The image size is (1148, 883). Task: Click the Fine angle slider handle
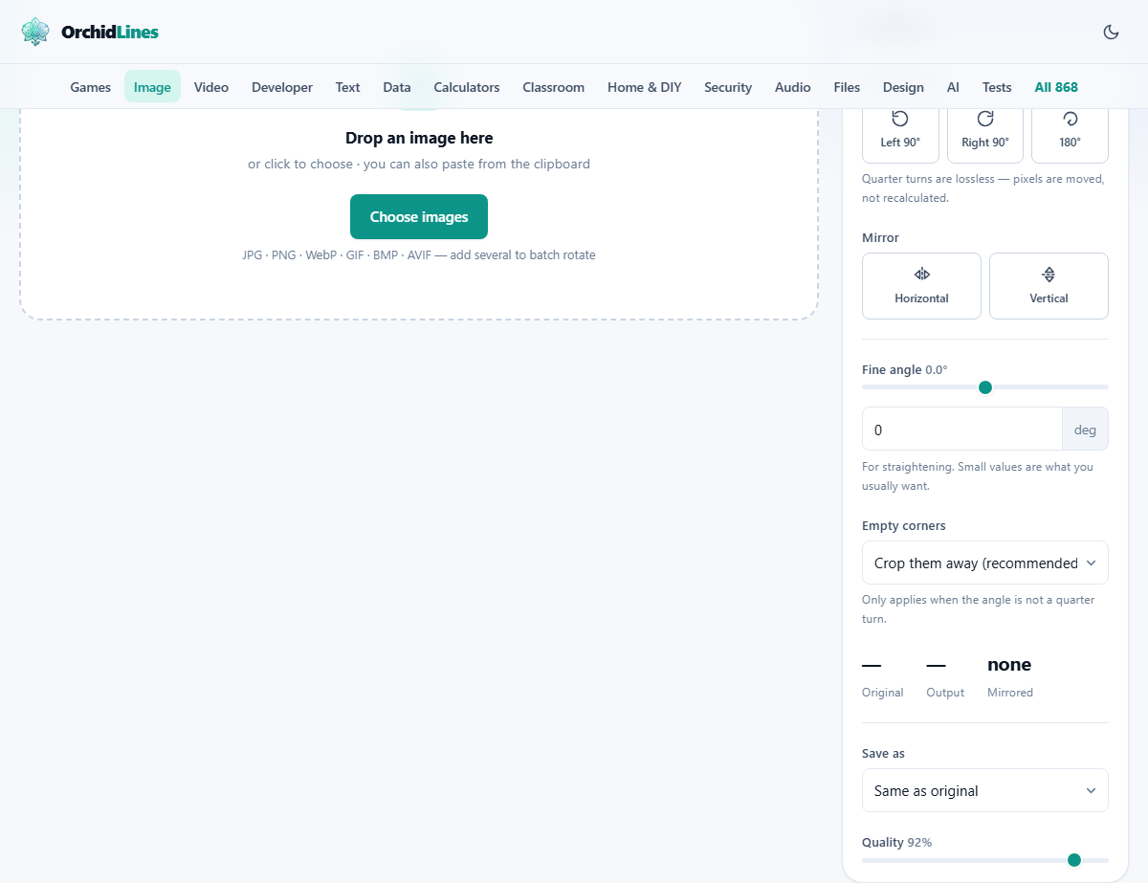pyautogui.click(x=985, y=387)
